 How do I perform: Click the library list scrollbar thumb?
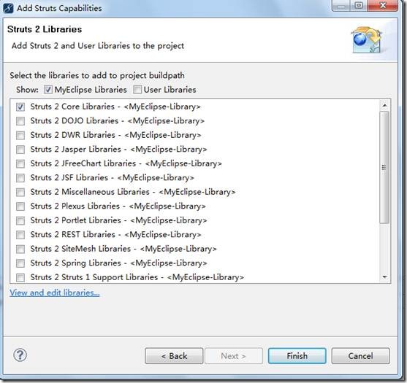coord(384,167)
